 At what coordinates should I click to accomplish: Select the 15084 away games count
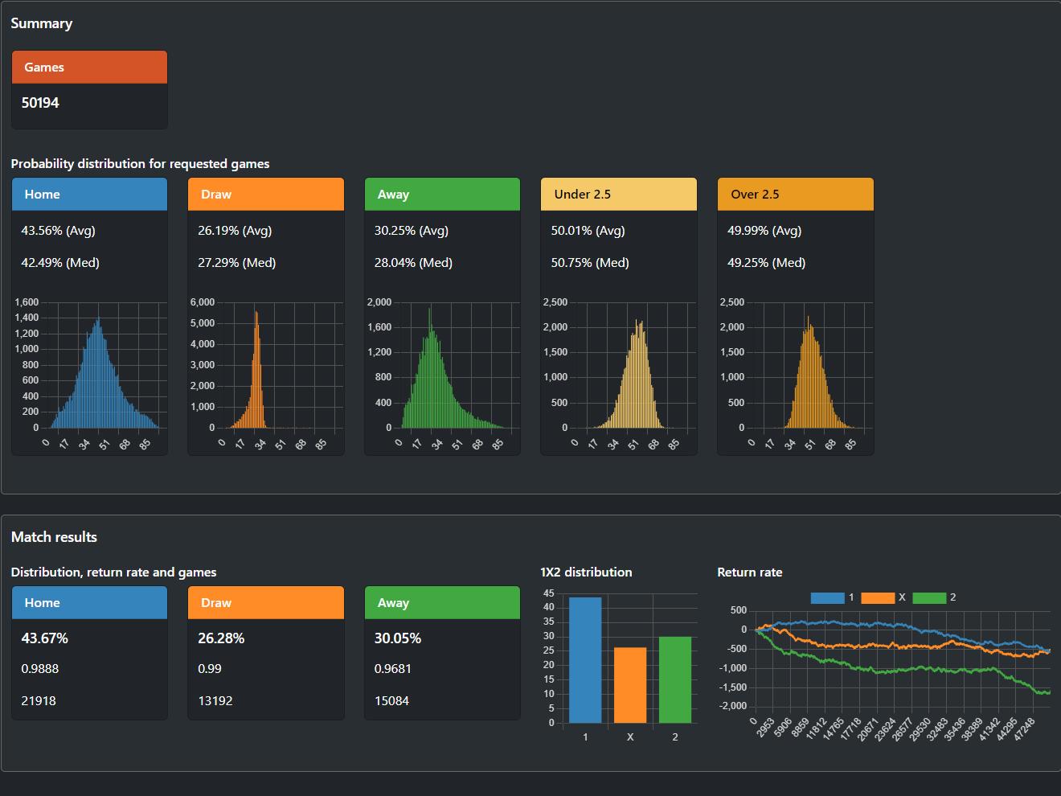click(391, 701)
